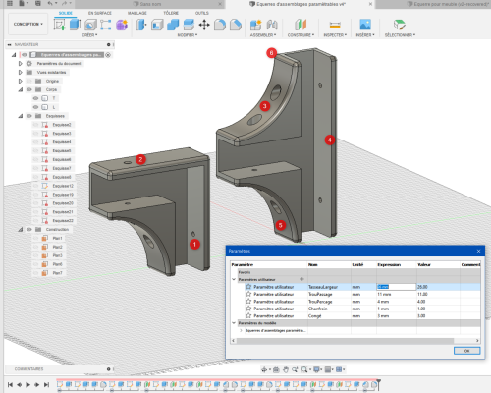Viewport: 491px width, 393px height.
Task: Click the TasseauLargeur expression field
Action: pyautogui.click(x=397, y=287)
